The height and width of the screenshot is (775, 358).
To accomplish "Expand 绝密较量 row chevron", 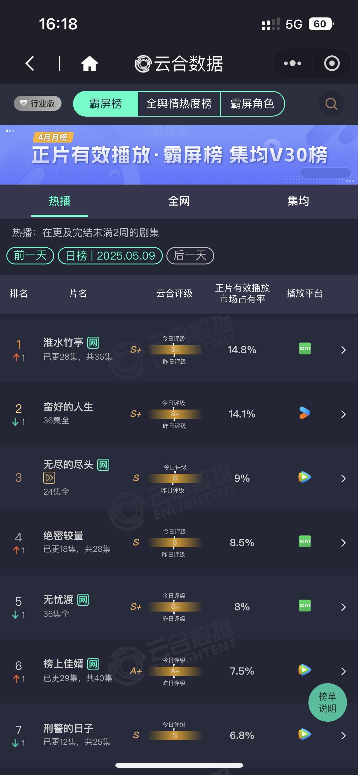I will 343,543.
